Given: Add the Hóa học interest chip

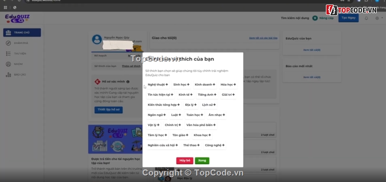Looking at the screenshot, I should click(228, 85).
